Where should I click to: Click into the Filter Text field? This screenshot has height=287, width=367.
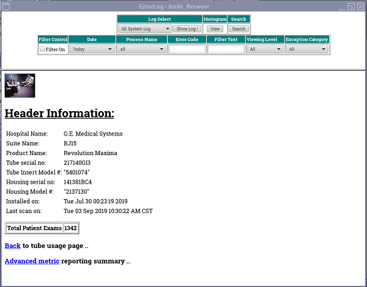click(226, 49)
